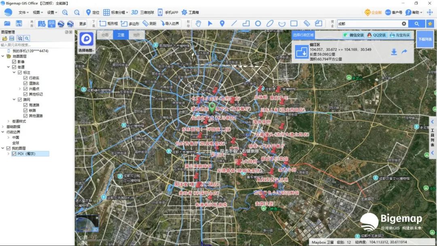Screen dimensions: 437x246
Task: Click the 导入边界 import boundary tool
Action: (x=170, y=24)
